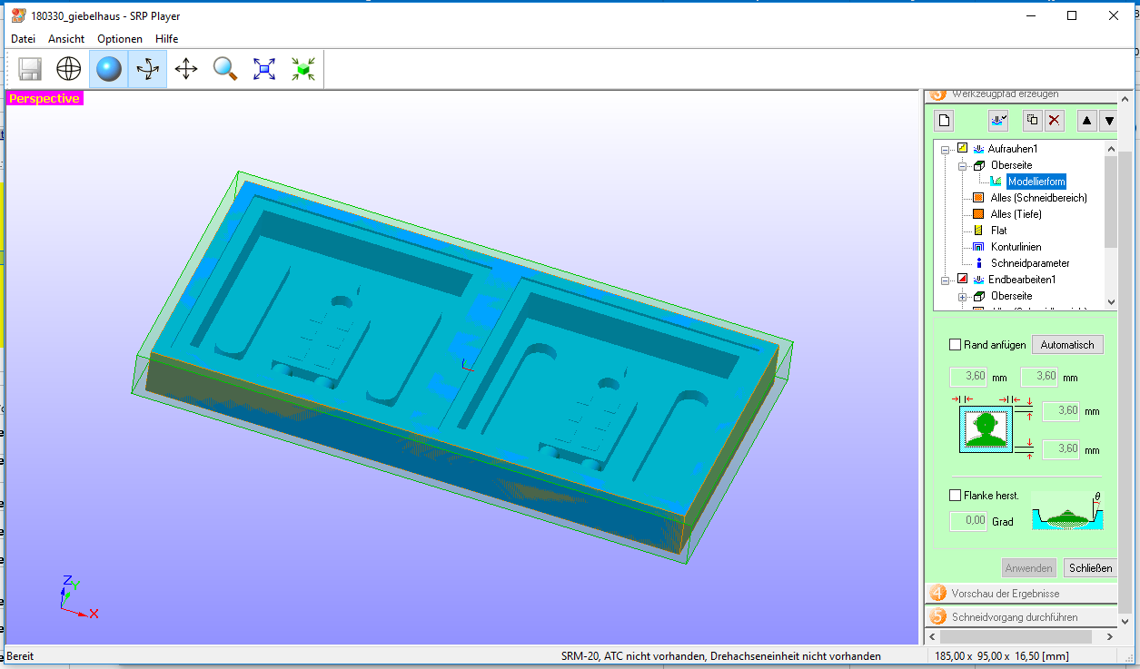Image resolution: width=1140 pixels, height=669 pixels.
Task: Click the create toolpath icon with checkmark
Action: coord(999,120)
